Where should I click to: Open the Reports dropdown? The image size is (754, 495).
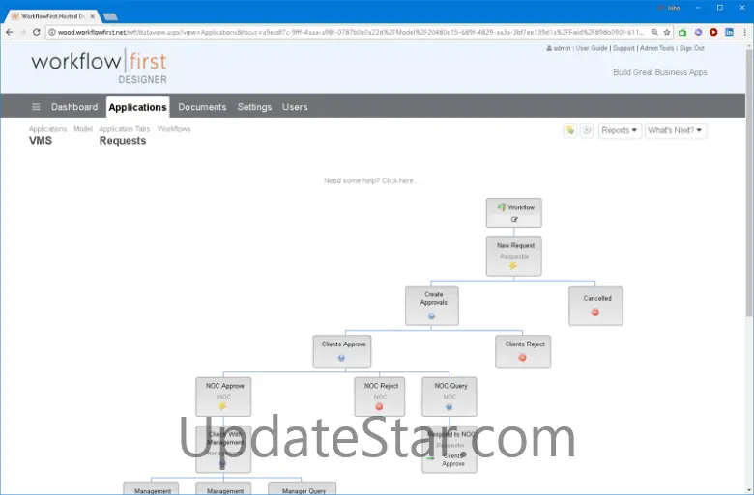pos(620,130)
